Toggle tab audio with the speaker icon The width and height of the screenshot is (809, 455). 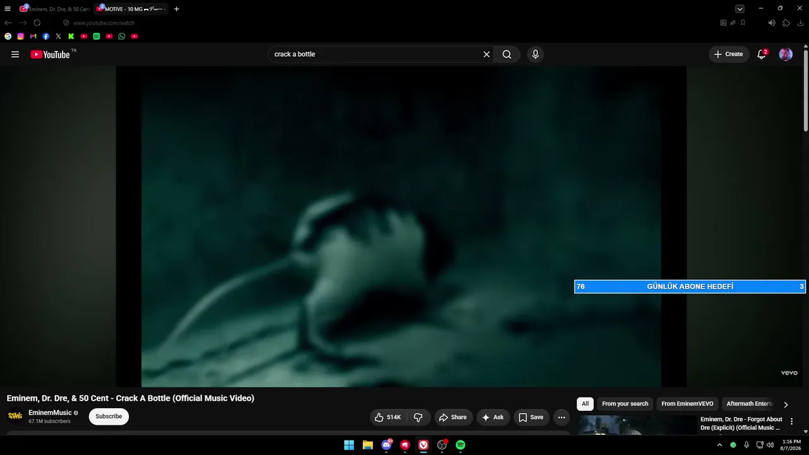tap(772, 23)
